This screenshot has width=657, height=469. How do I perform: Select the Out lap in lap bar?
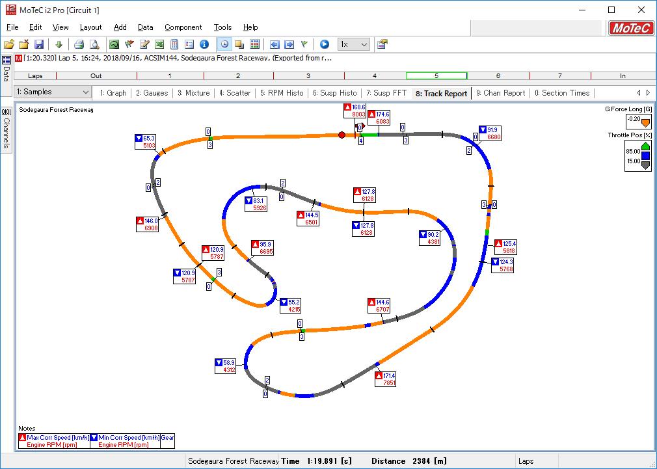coord(96,76)
